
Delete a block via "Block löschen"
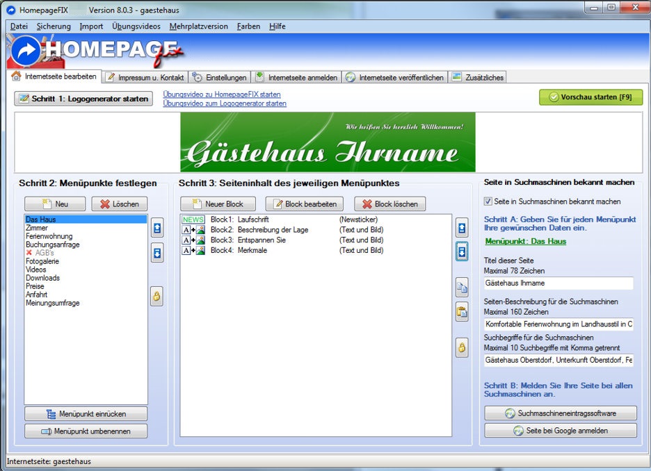coord(389,204)
